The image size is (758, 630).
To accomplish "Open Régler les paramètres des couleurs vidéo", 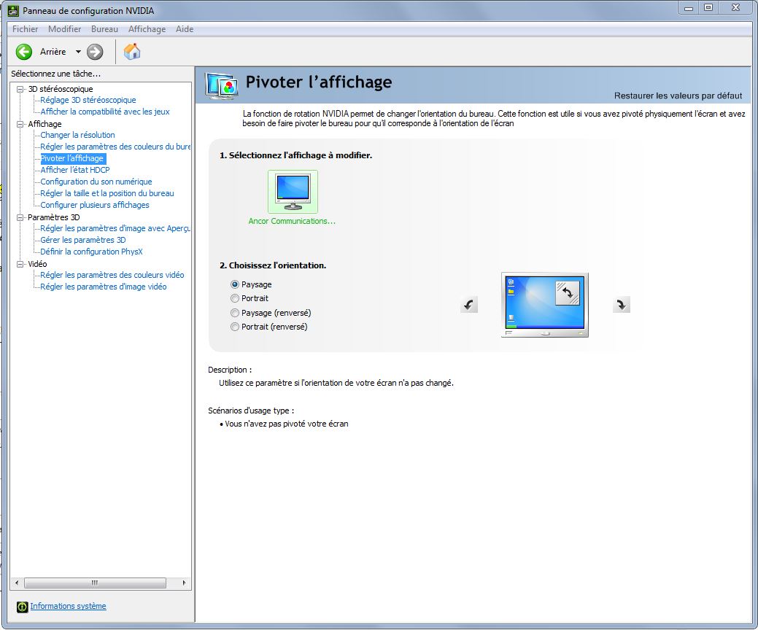I will 112,275.
